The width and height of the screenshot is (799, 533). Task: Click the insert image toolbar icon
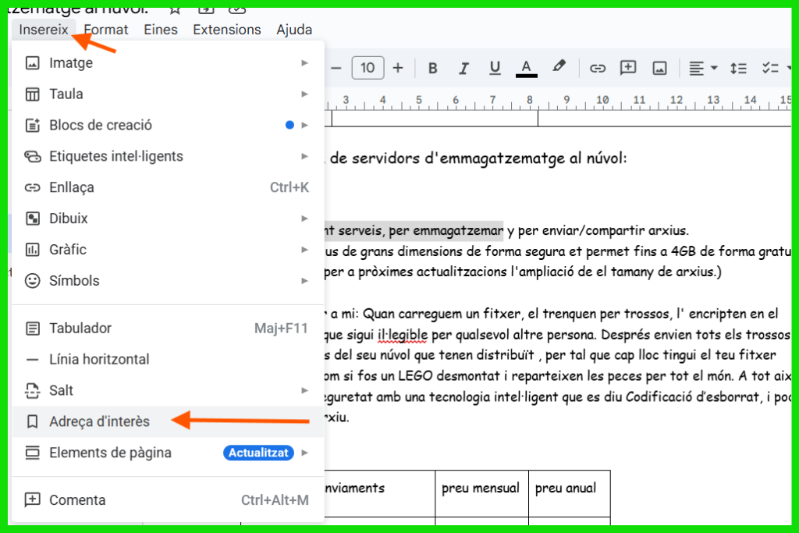(x=659, y=68)
